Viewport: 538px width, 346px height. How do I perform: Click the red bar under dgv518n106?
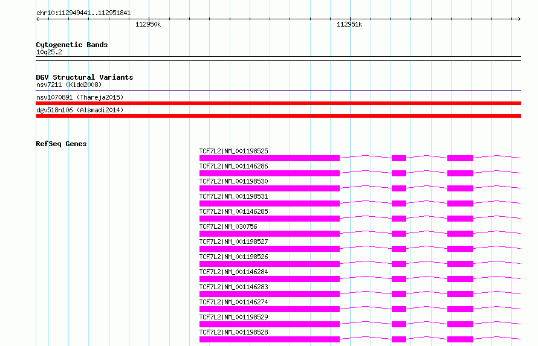pos(278,116)
